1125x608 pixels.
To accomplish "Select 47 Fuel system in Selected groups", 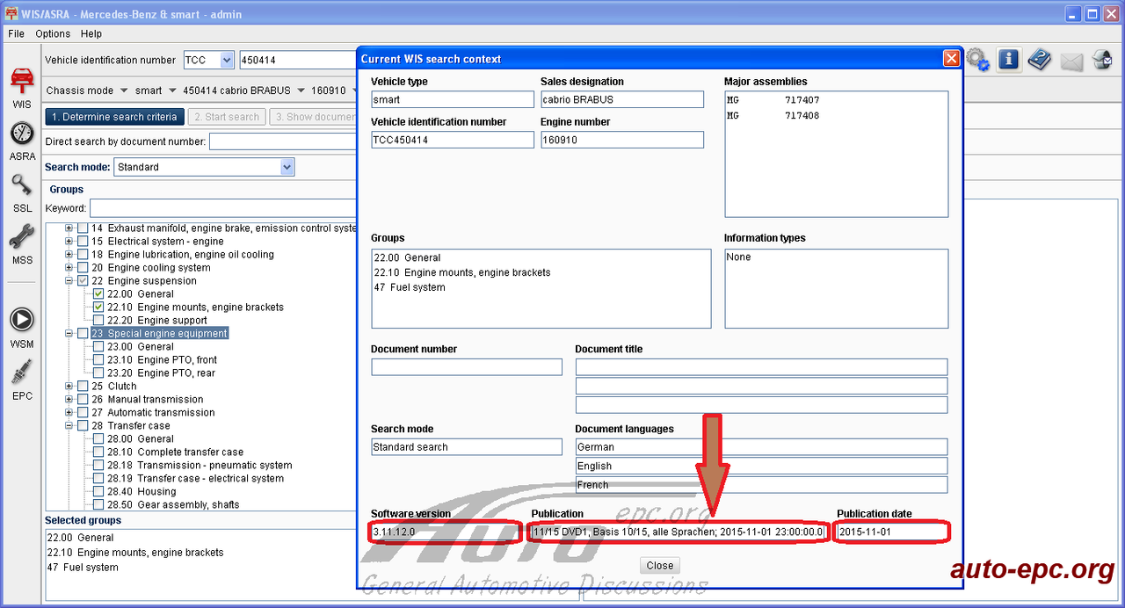I will (83, 568).
